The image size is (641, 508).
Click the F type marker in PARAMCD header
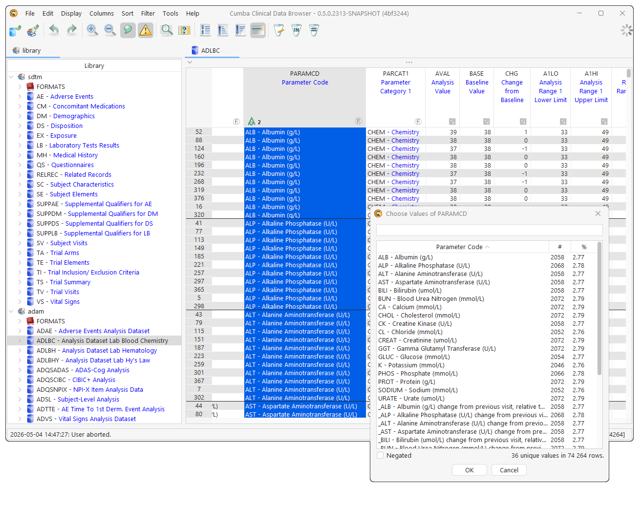[358, 121]
